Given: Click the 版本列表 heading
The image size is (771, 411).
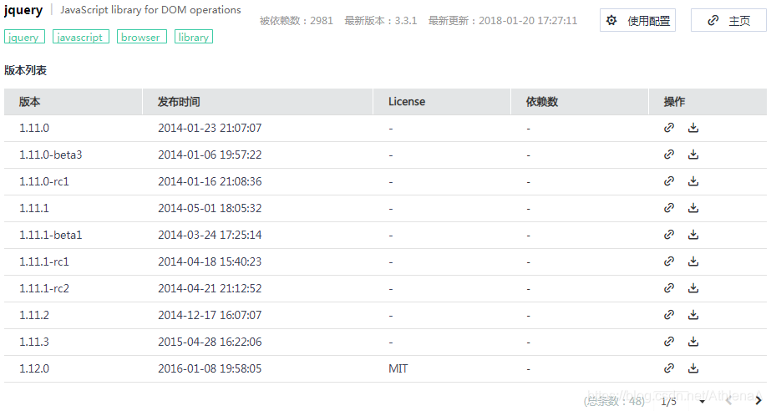Looking at the screenshot, I should click(25, 70).
